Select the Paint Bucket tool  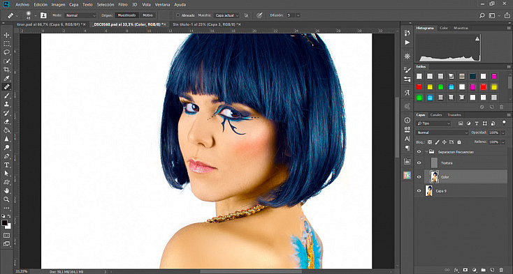[6, 130]
